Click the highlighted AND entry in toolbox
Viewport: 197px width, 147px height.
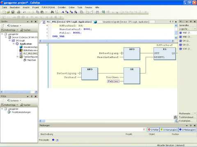point(187,33)
